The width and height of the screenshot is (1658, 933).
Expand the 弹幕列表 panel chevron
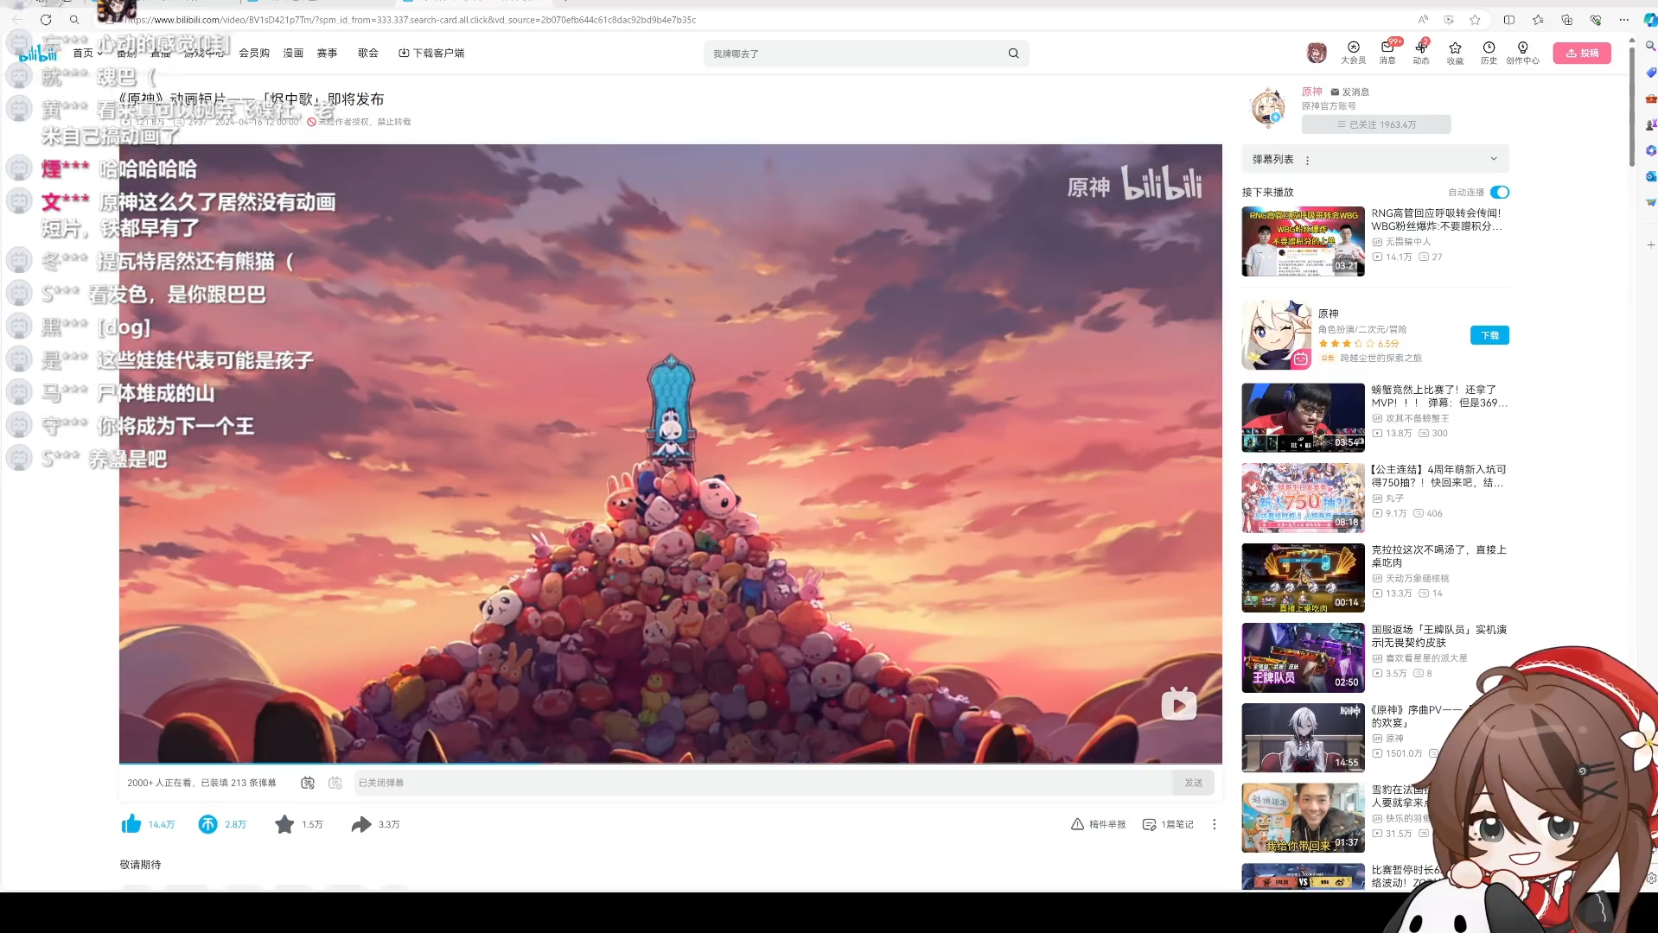(1493, 159)
